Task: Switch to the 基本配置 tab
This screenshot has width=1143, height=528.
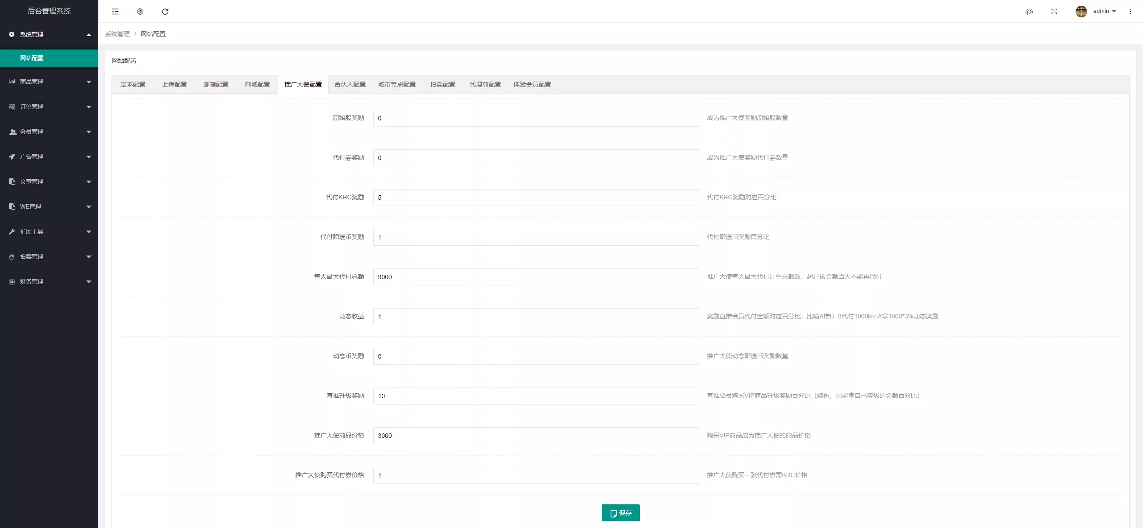Action: click(133, 84)
